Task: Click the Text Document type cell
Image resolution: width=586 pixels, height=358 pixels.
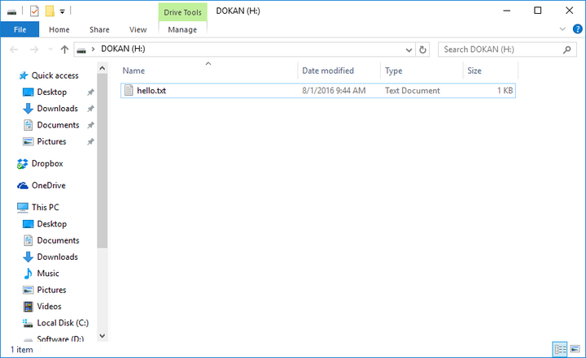Action: (x=412, y=91)
